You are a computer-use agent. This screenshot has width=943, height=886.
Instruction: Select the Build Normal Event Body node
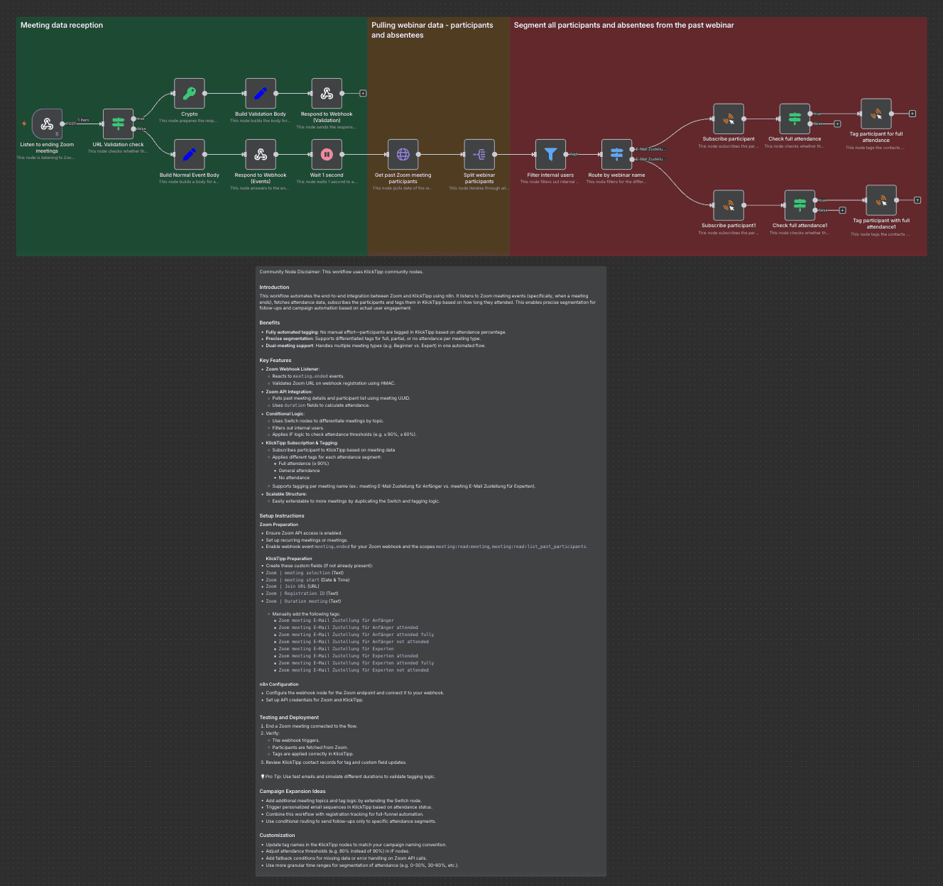[x=189, y=154]
